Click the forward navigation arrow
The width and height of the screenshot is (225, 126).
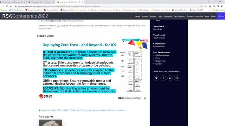pos(3,6)
